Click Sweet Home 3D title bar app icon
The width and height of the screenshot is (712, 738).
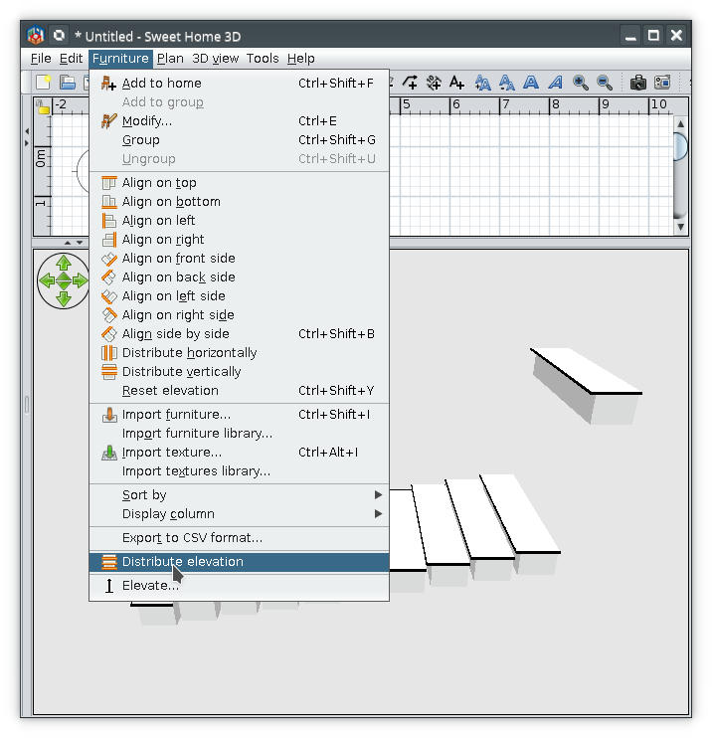[35, 35]
